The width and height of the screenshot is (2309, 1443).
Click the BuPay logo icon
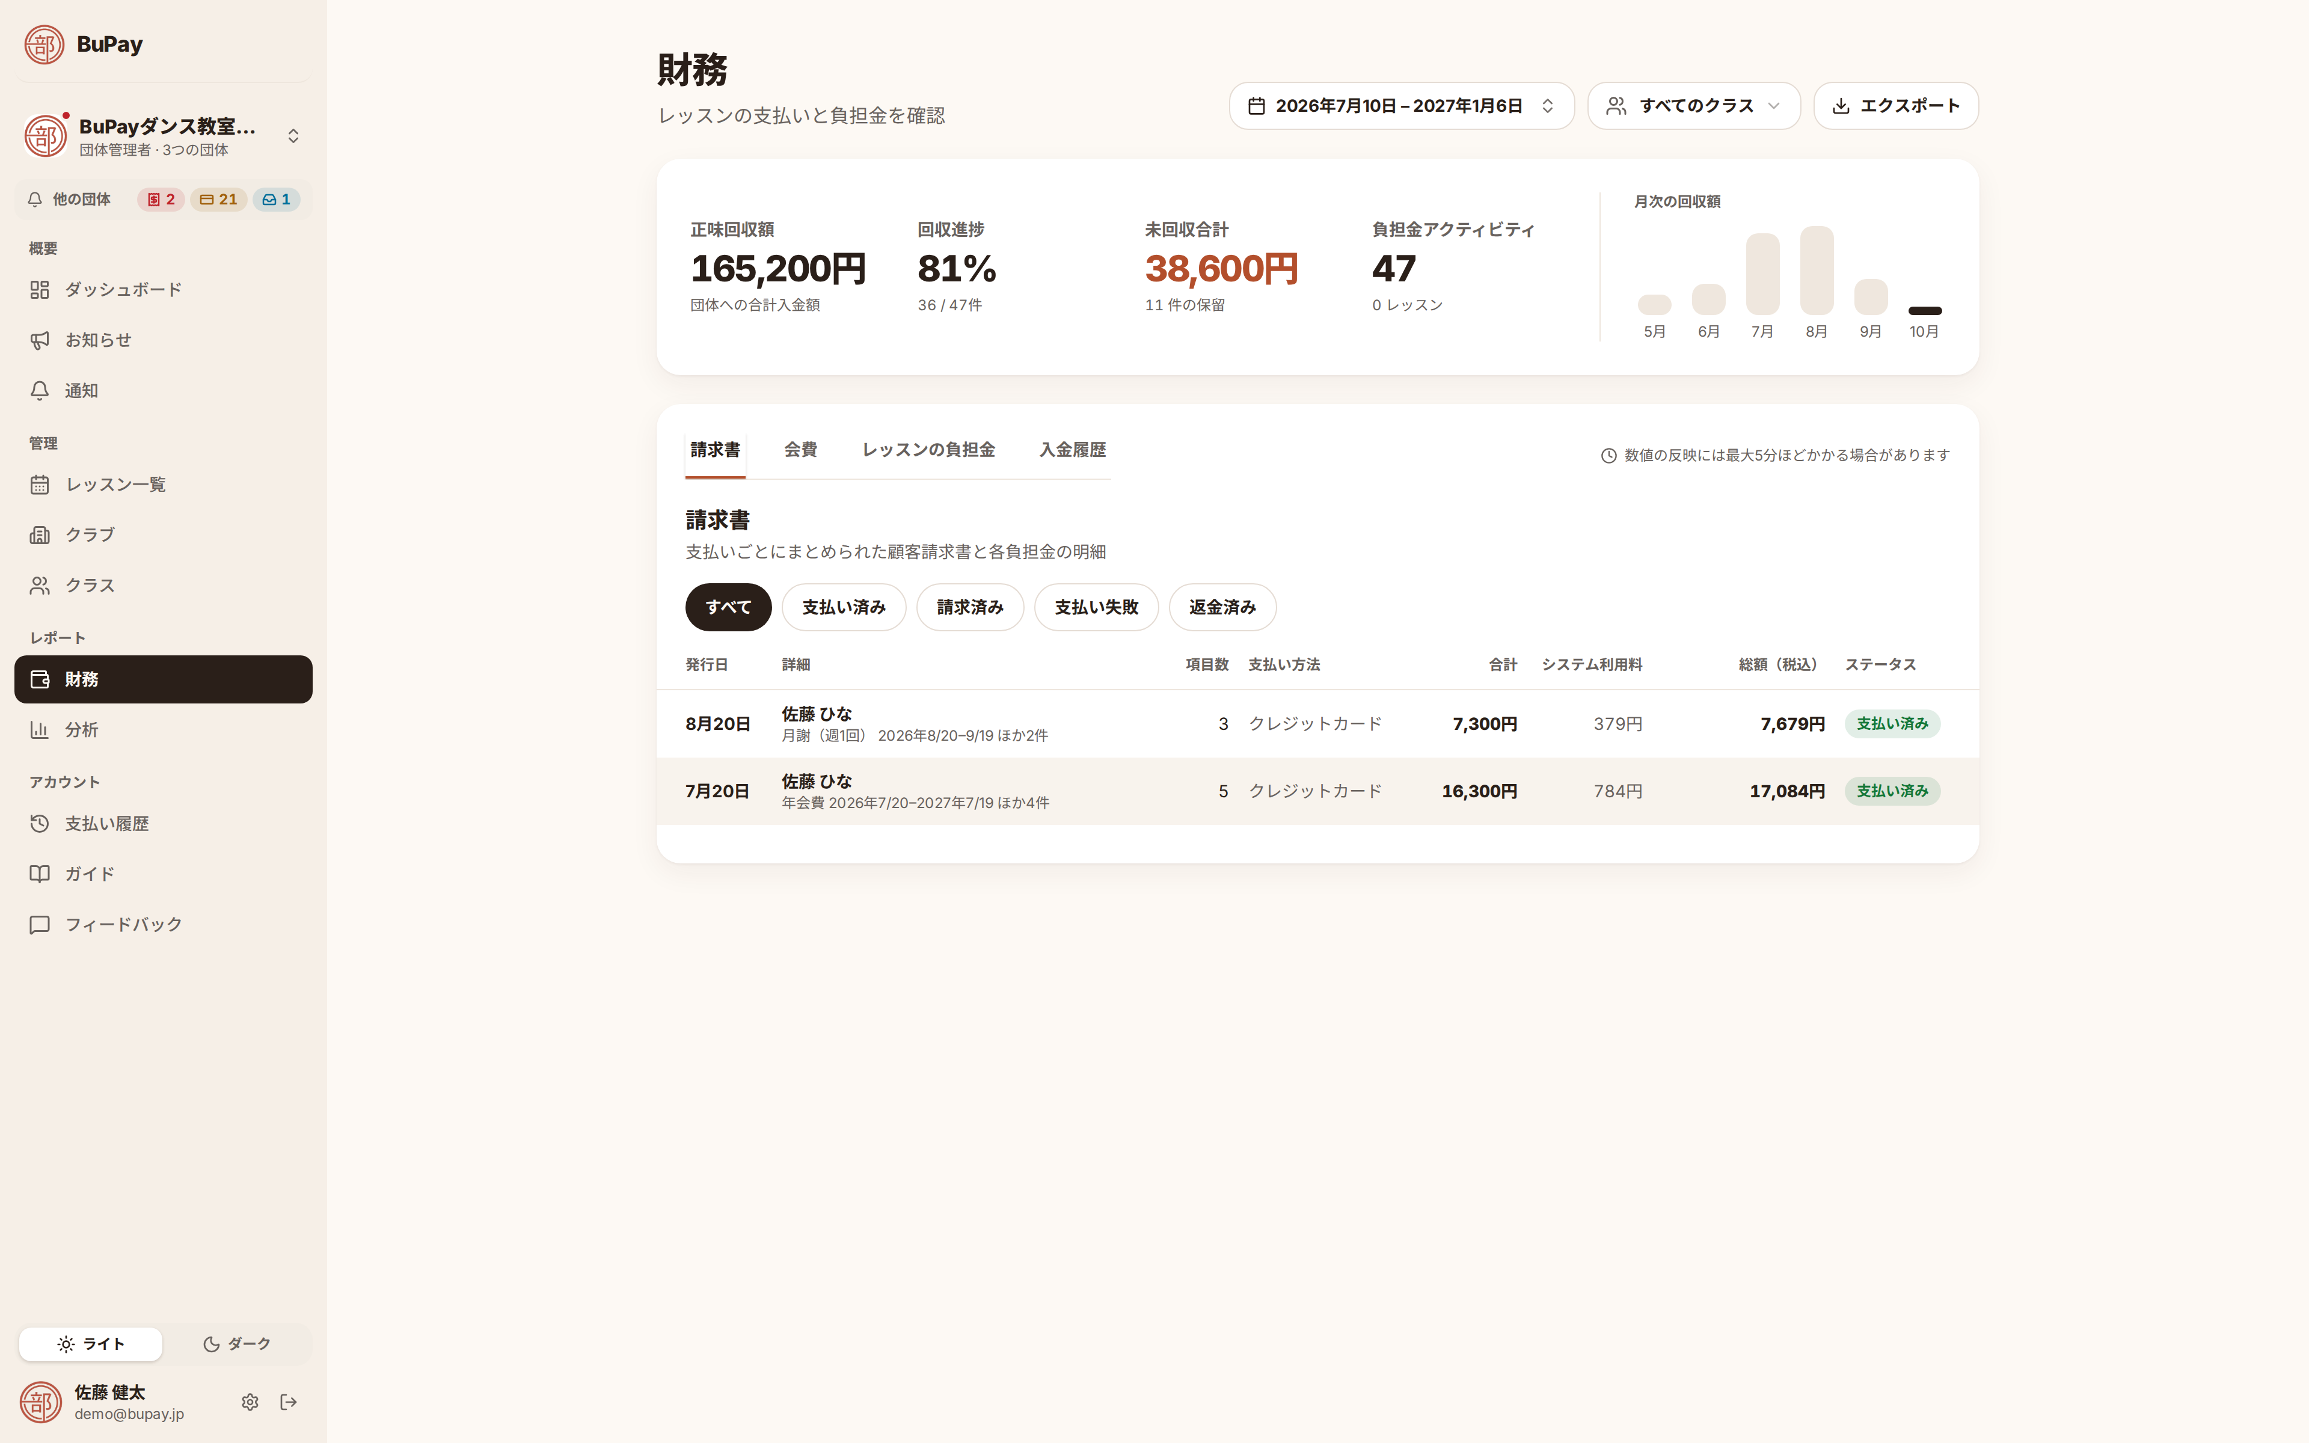pos(44,44)
